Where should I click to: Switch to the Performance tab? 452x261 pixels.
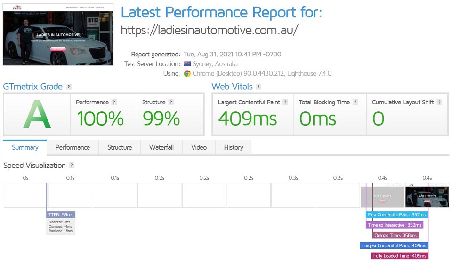point(73,147)
